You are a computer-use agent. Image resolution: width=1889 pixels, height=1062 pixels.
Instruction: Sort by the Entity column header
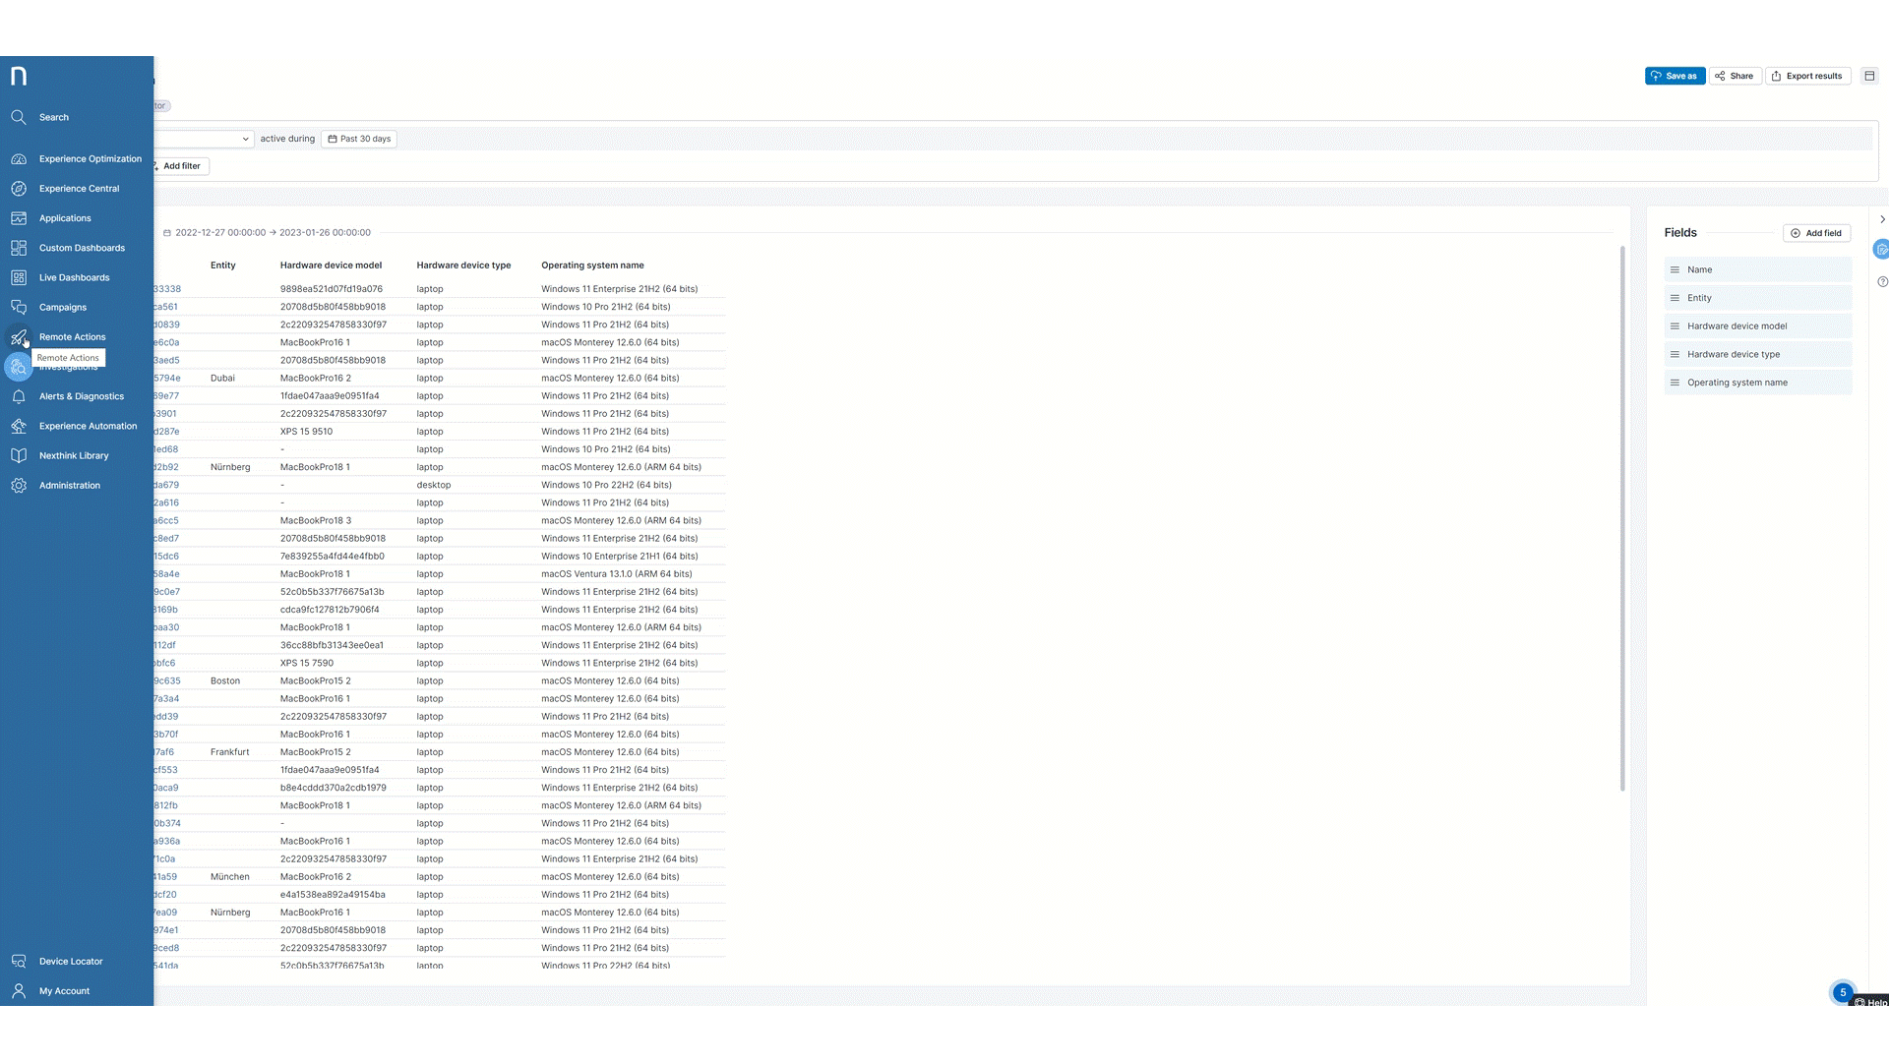222,265
